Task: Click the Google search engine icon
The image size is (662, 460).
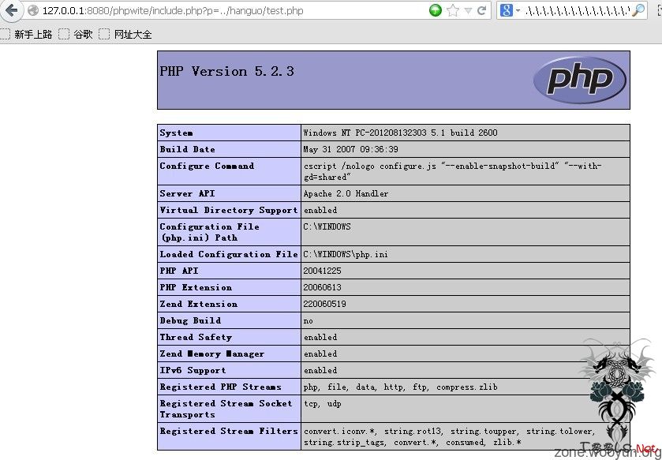Action: [x=507, y=10]
